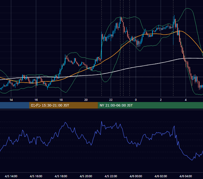
Task: Click the '4/5 16:00' date label
Action: point(36,176)
